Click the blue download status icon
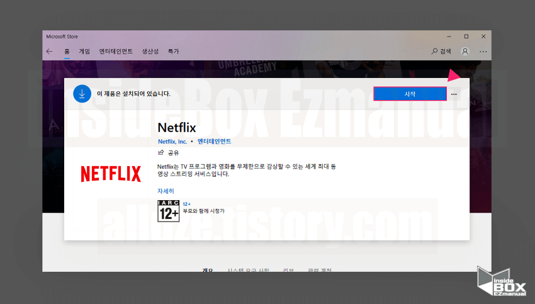The height and width of the screenshot is (304, 535). tap(82, 94)
